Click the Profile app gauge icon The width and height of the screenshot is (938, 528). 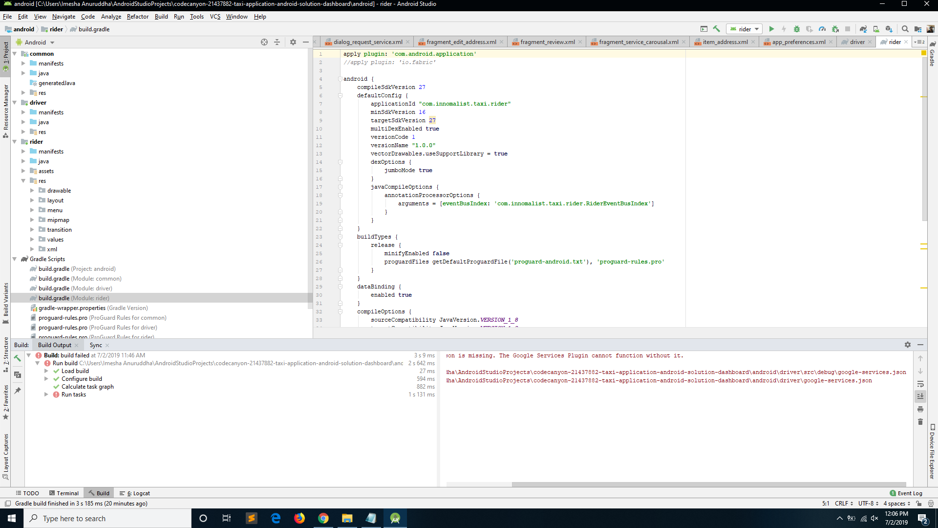(822, 29)
